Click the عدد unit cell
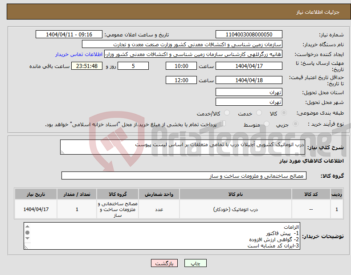 pyautogui.click(x=159, y=209)
